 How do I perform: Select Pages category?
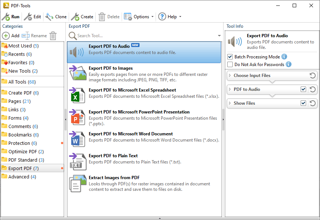[32, 101]
